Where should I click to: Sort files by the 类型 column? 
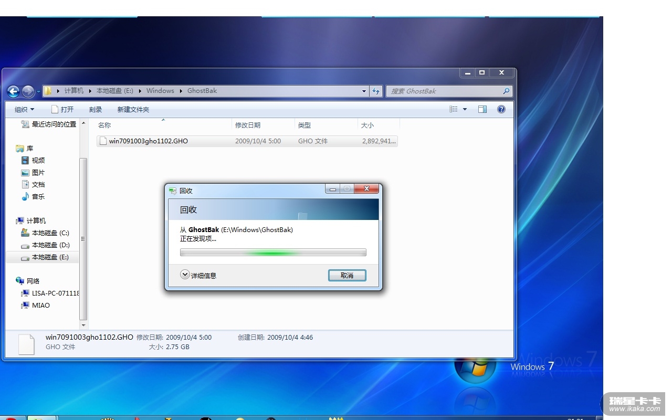coord(326,125)
